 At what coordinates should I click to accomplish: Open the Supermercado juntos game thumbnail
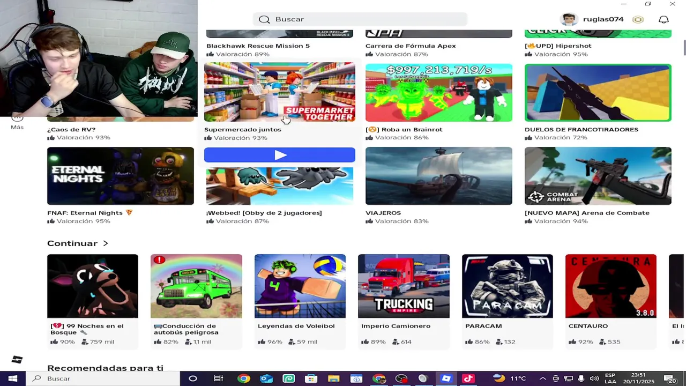[x=280, y=92]
